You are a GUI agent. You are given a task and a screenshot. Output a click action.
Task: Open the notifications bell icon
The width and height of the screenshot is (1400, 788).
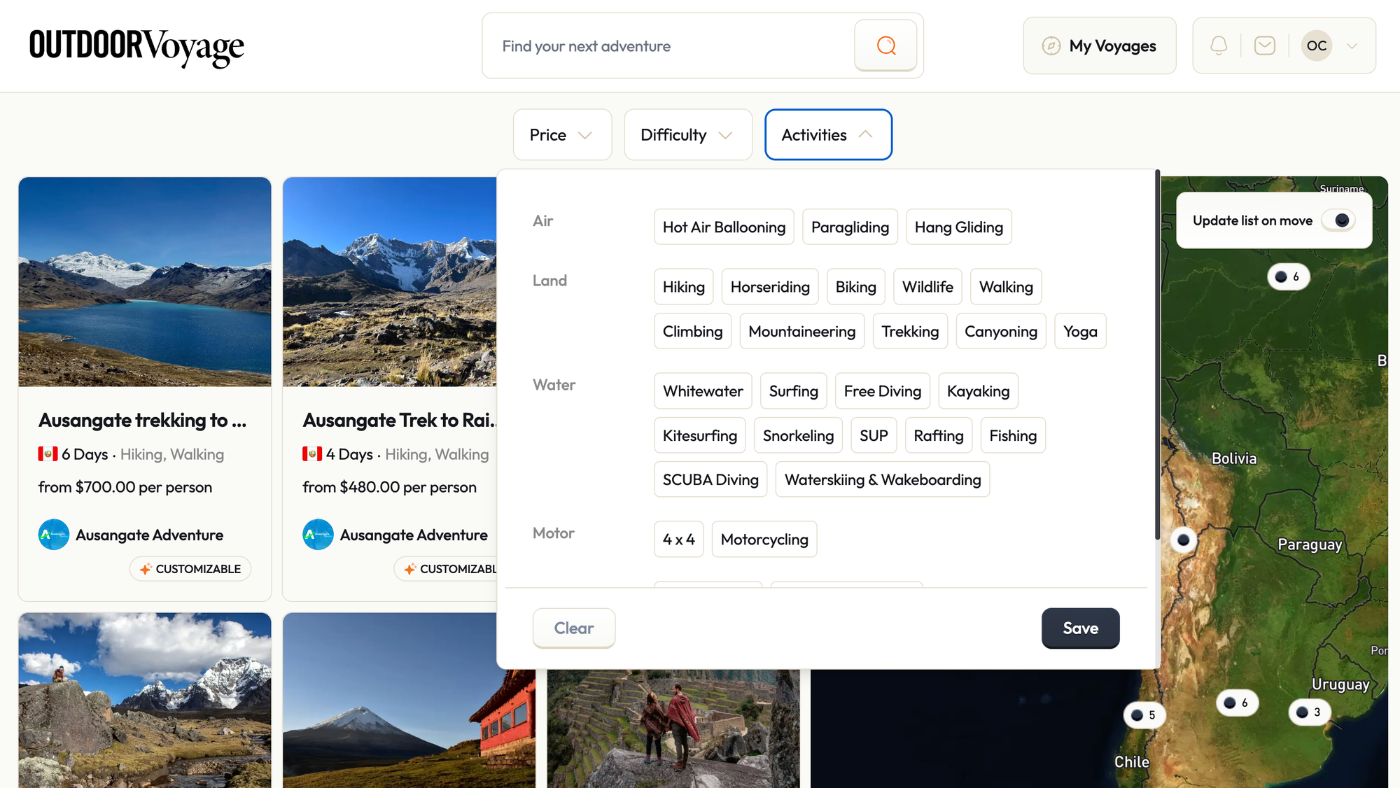1219,45
